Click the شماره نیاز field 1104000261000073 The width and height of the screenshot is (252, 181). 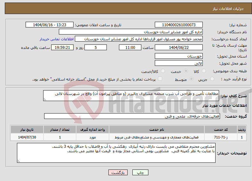tap(179, 25)
